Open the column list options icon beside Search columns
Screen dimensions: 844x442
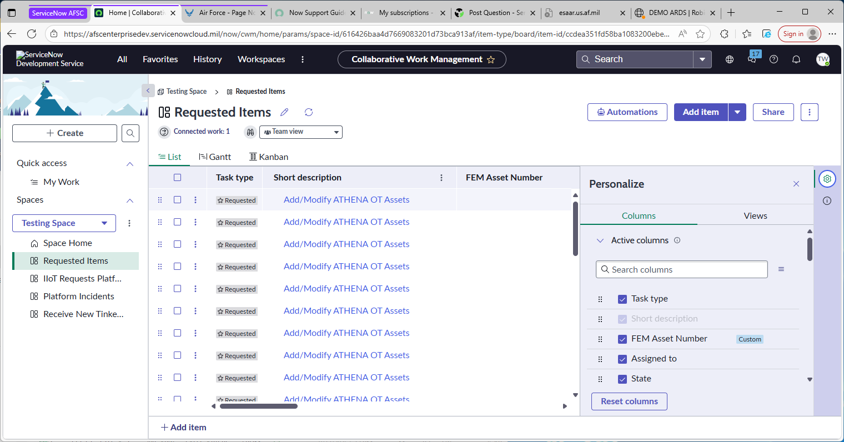[x=781, y=269]
